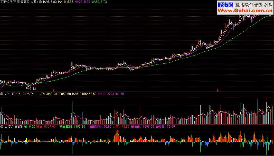Click the chart title 工商银行(日线.前复权.对数)
Viewport: 274px width, 156px height.
(19, 2)
